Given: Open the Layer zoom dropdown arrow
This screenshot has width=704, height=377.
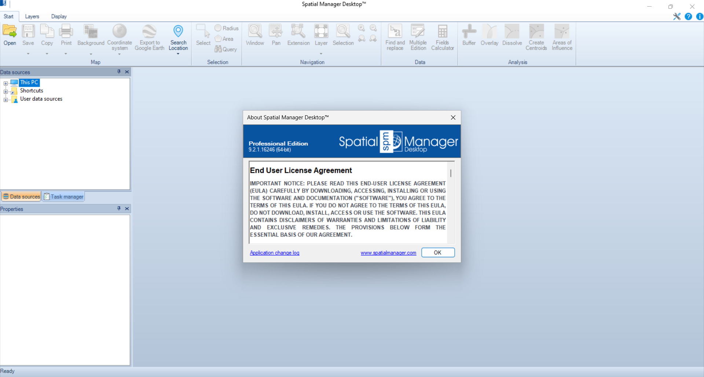Looking at the screenshot, I should pos(321,54).
